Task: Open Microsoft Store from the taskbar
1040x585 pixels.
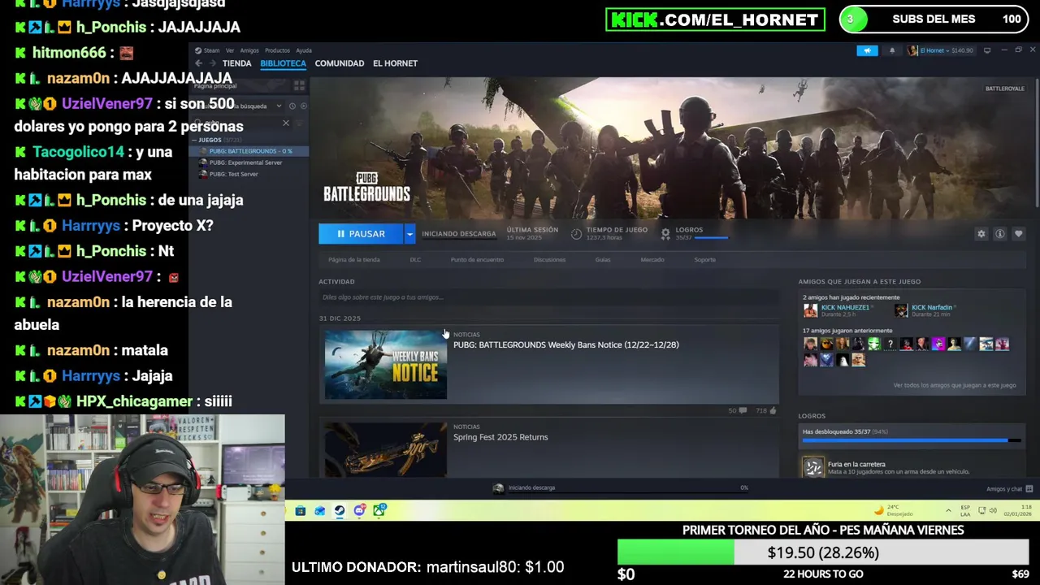Action: click(301, 511)
